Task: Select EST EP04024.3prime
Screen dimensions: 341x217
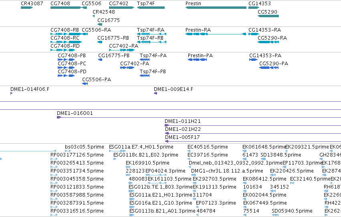Action: 156,175
